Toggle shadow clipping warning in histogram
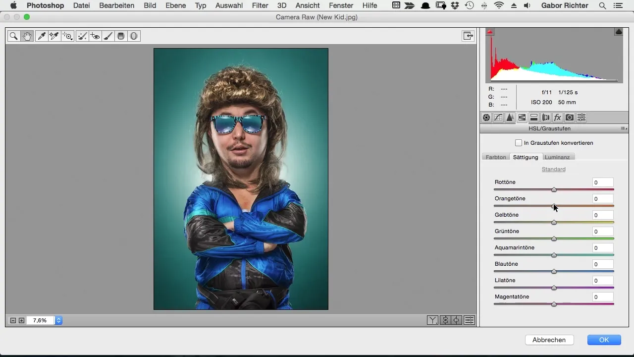This screenshot has height=357, width=634. point(490,32)
